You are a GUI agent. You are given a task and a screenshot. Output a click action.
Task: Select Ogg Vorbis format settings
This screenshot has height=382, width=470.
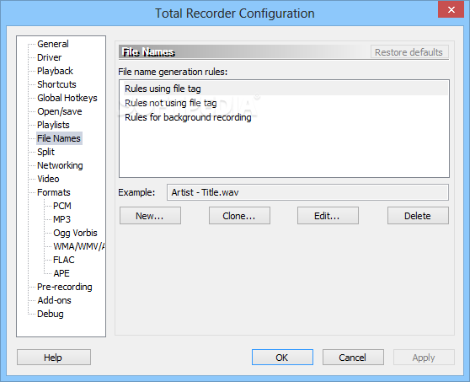click(75, 233)
